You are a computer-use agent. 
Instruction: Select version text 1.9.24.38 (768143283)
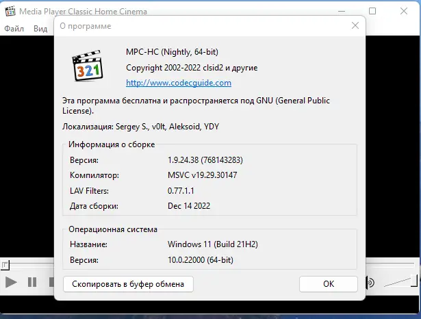tap(205, 160)
